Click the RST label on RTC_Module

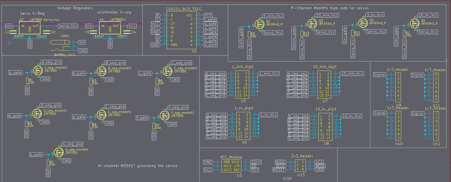[x=255, y=170]
